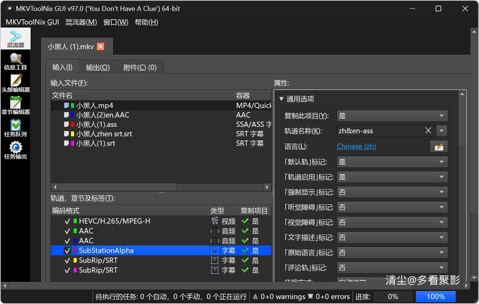The width and height of the screenshot is (479, 304).
Task: Open the 信息工具 (info tool) icon
Action: 15,62
